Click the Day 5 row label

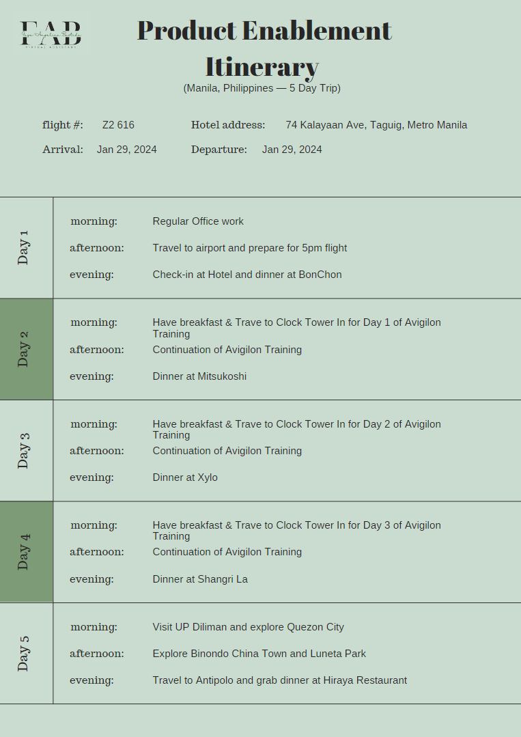(x=24, y=653)
